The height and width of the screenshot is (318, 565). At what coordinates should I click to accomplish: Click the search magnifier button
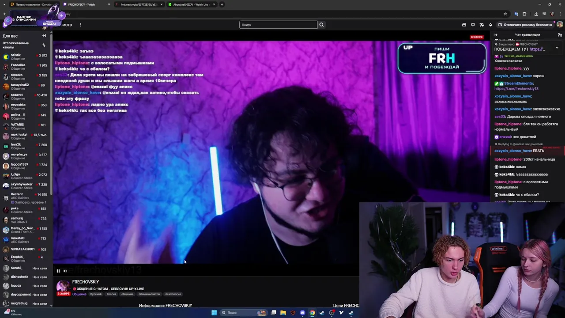pos(321,25)
